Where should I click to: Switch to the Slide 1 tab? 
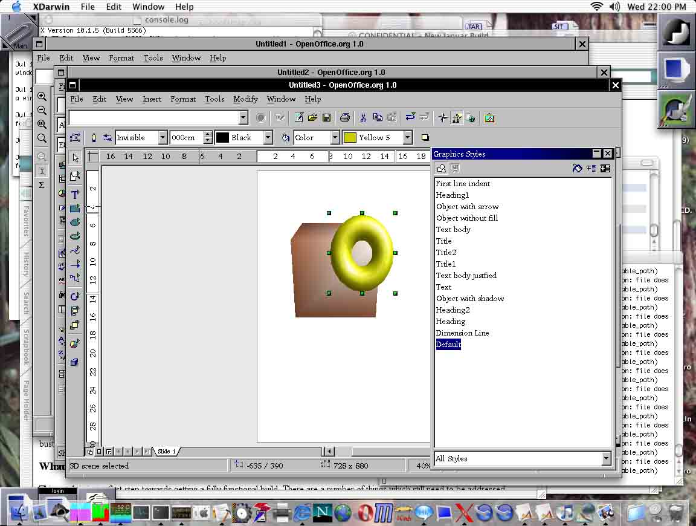click(167, 452)
